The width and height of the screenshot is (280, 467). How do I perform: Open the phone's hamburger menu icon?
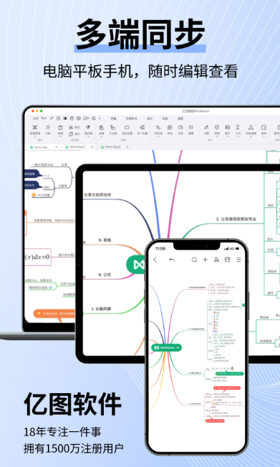238,260
